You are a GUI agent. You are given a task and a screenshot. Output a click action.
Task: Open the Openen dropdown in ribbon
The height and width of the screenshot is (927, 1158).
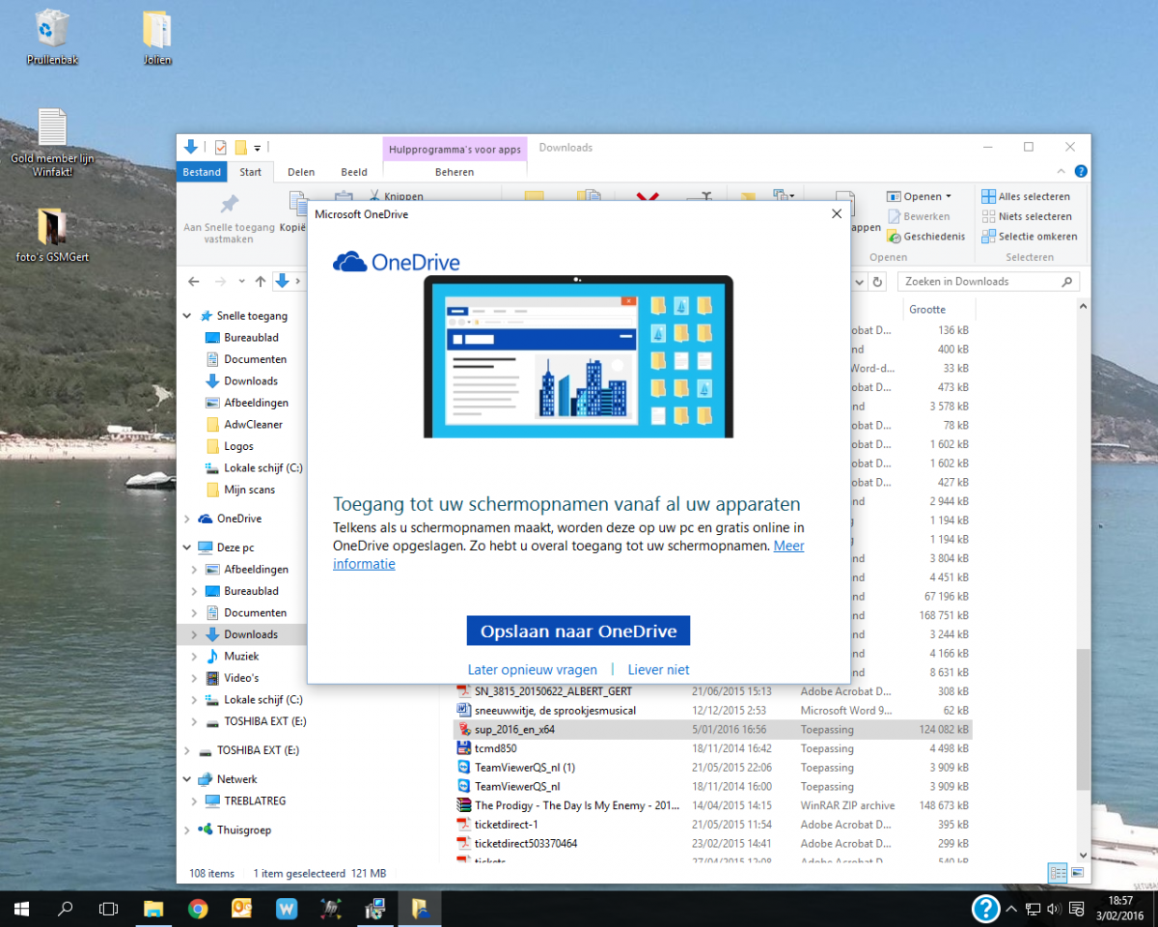(920, 197)
